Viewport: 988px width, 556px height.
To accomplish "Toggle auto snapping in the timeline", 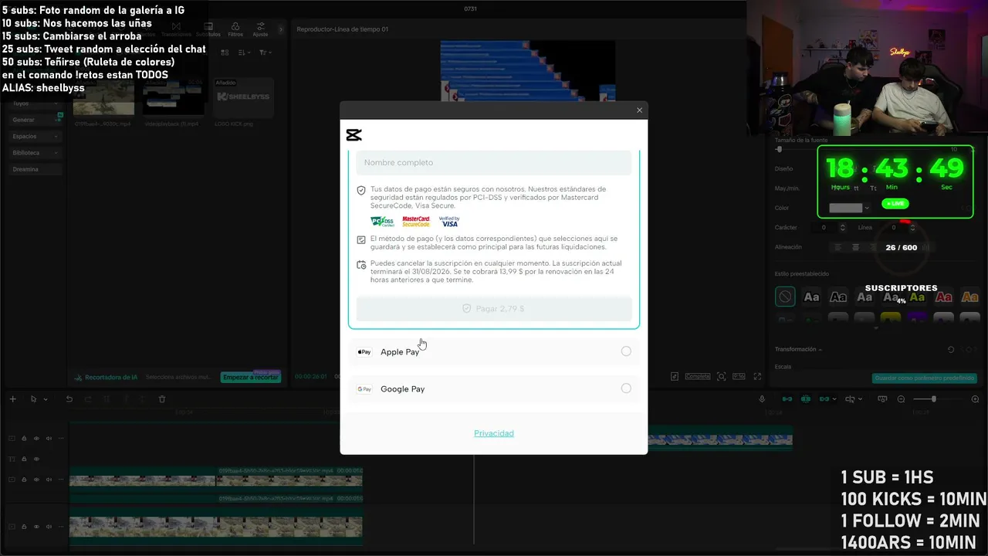I will pos(806,399).
